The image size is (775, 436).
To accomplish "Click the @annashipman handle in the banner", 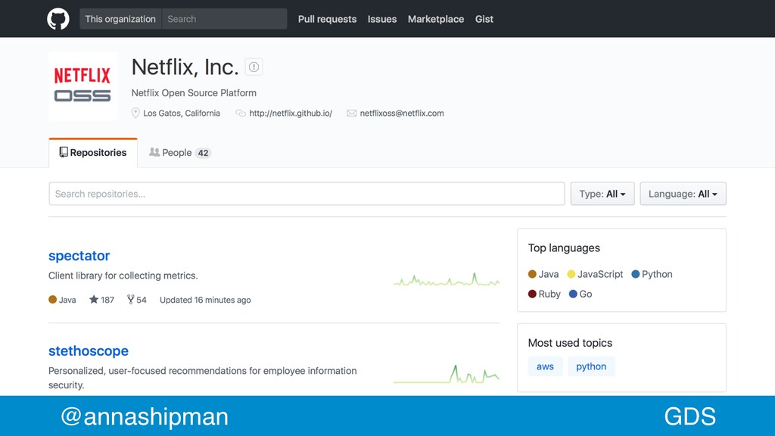I will 145,416.
